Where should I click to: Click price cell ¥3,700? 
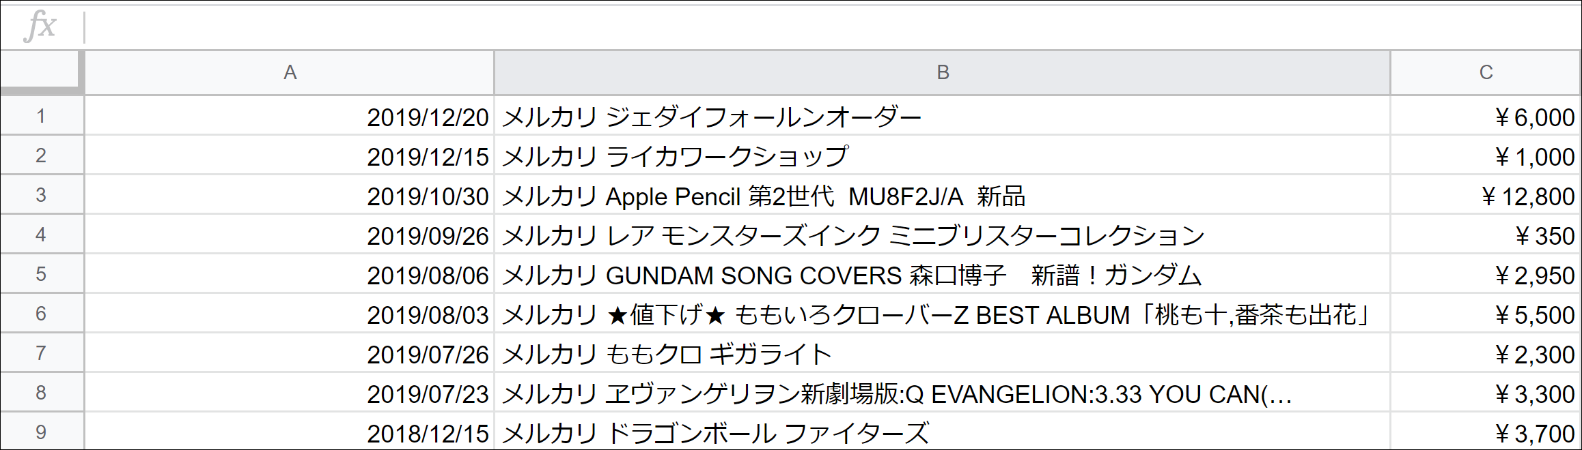coord(1486,432)
